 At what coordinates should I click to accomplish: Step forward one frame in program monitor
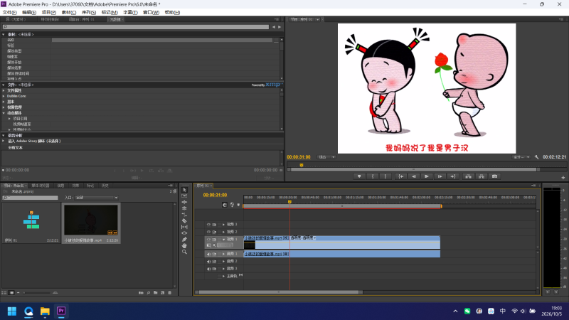(440, 176)
